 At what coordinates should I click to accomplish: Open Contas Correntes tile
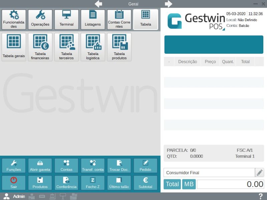[x=119, y=20]
